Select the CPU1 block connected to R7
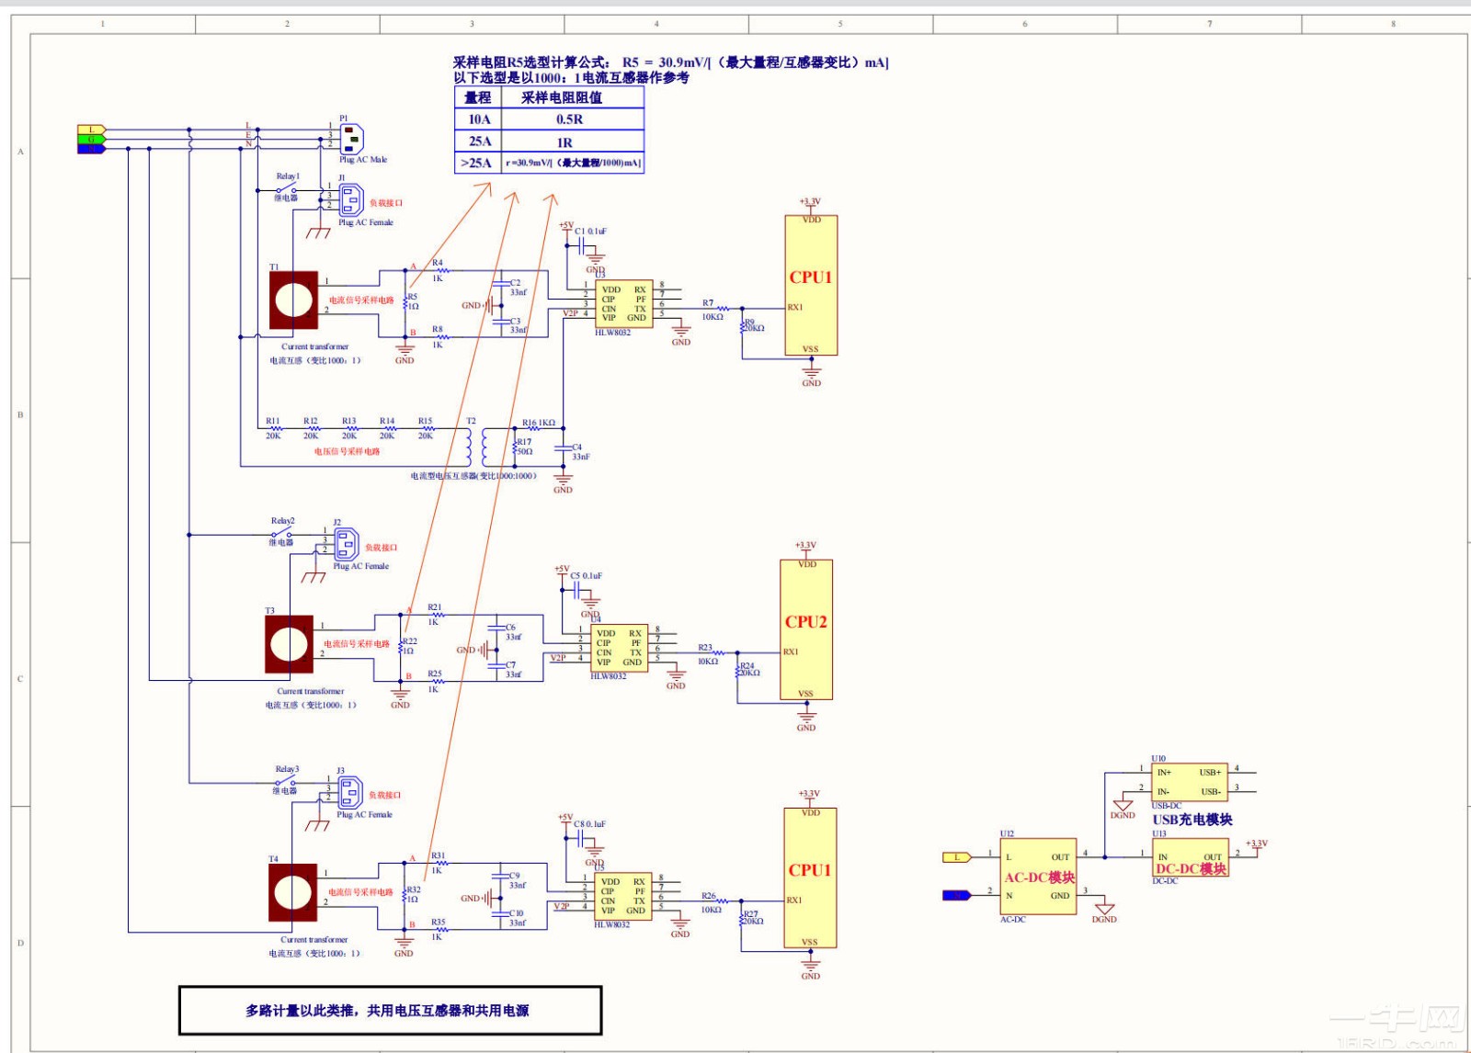The height and width of the screenshot is (1053, 1471). (x=811, y=286)
